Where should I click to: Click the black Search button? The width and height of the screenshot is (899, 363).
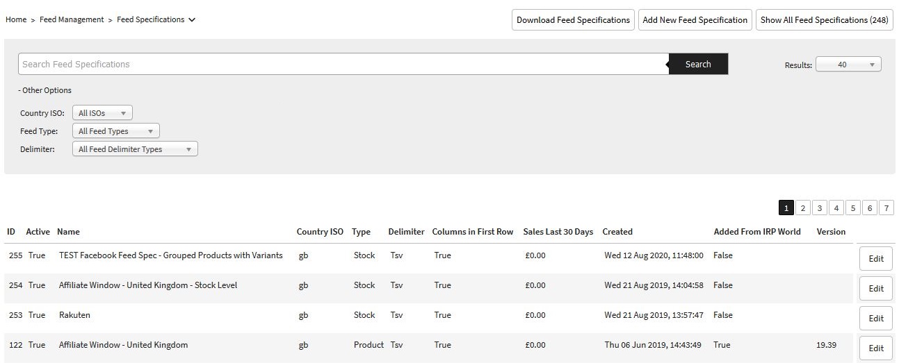click(698, 64)
